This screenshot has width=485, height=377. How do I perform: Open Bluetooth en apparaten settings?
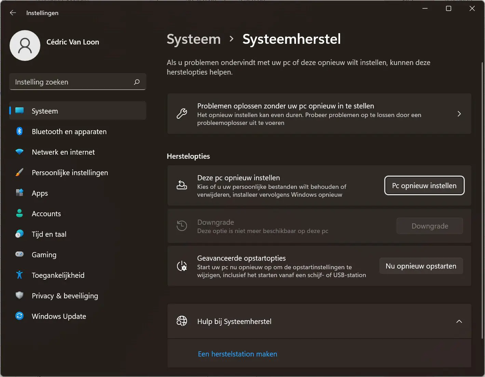click(x=78, y=131)
